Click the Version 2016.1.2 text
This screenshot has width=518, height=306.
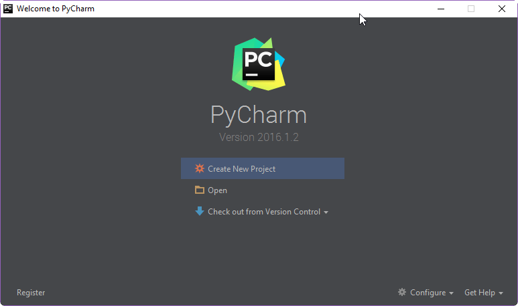pos(259,137)
